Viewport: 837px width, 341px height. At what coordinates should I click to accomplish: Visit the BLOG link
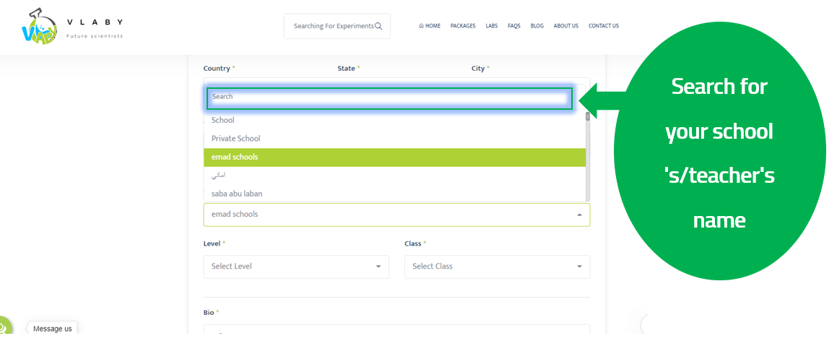pos(537,26)
